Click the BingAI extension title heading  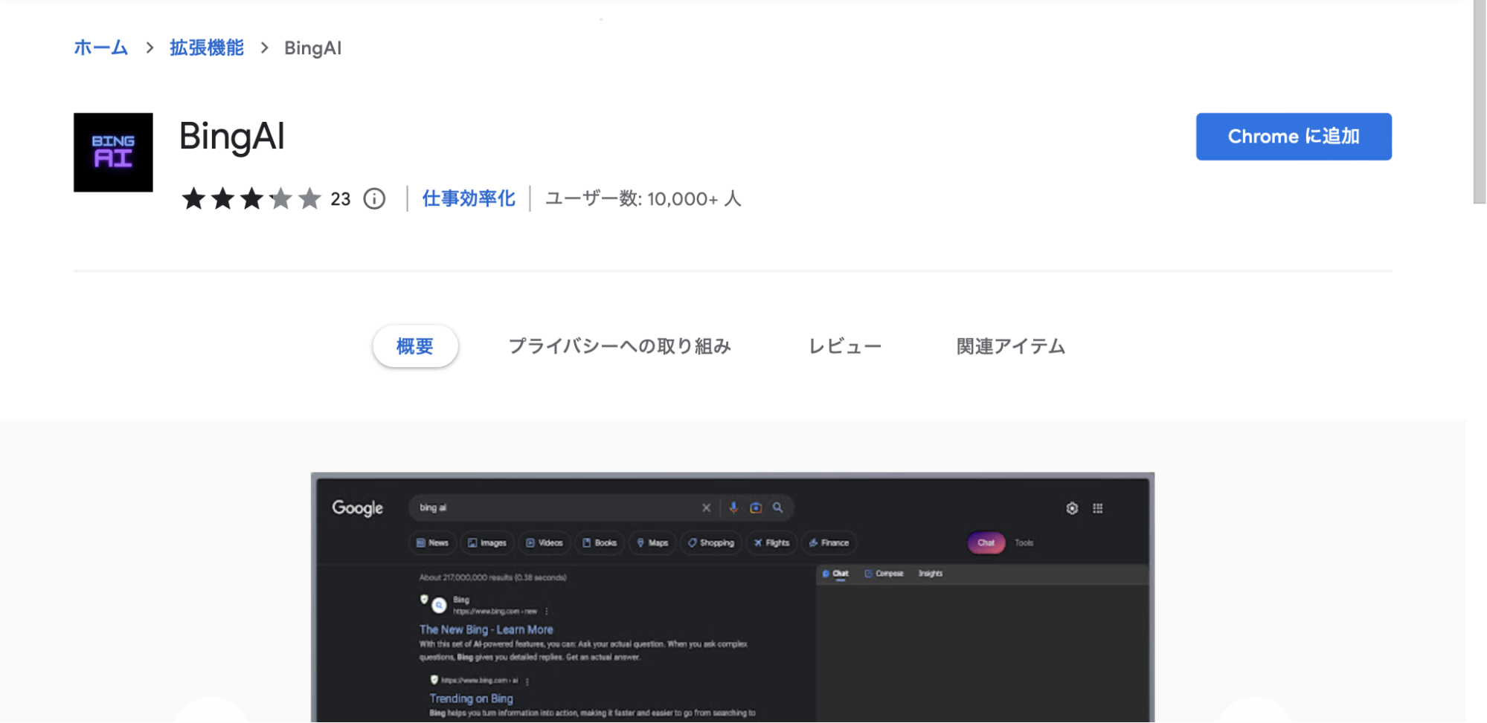pos(232,137)
